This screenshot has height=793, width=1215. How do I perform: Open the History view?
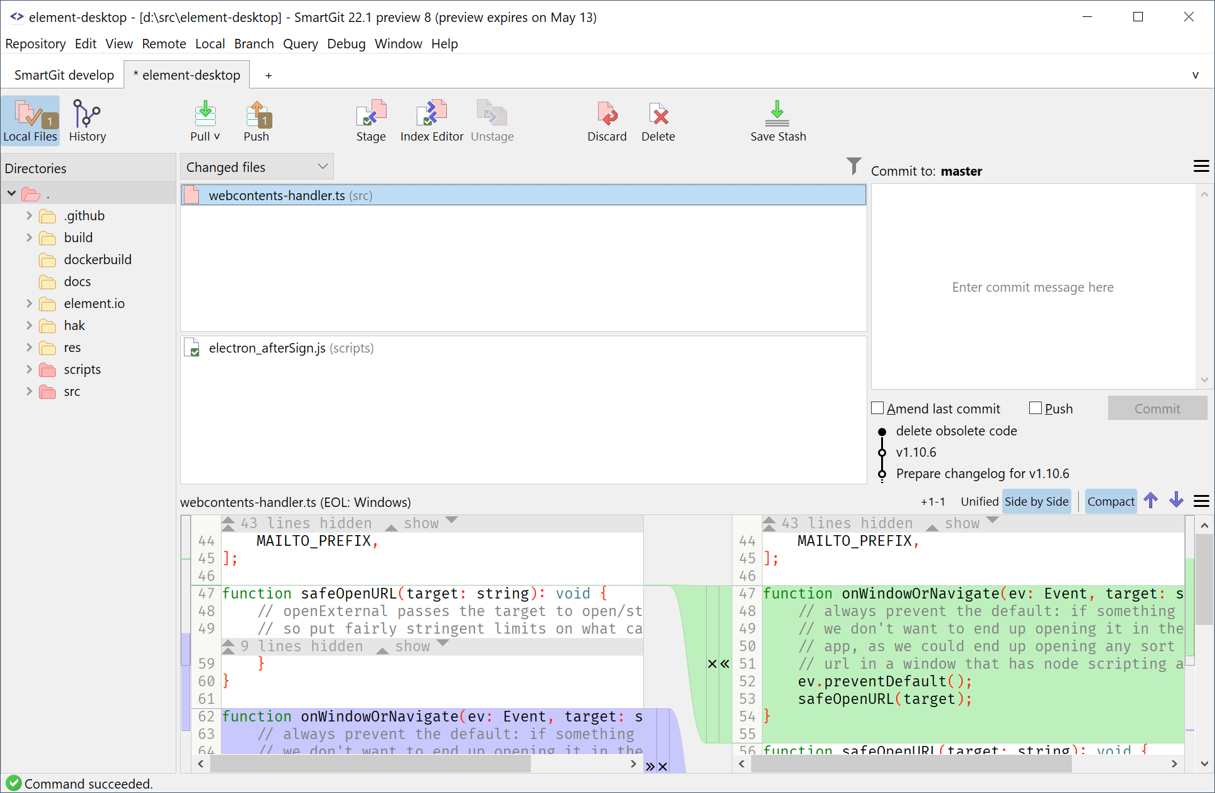87,120
